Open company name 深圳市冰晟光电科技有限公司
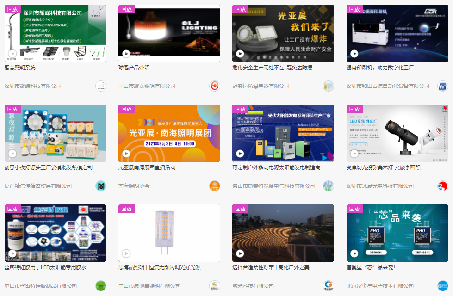 pos(380,186)
